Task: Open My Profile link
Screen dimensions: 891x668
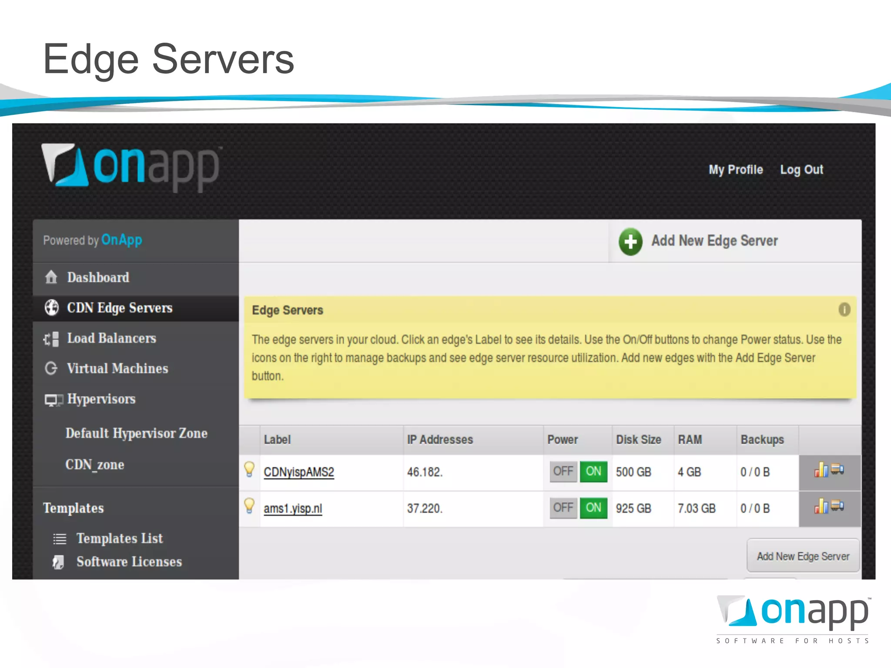Action: (736, 170)
